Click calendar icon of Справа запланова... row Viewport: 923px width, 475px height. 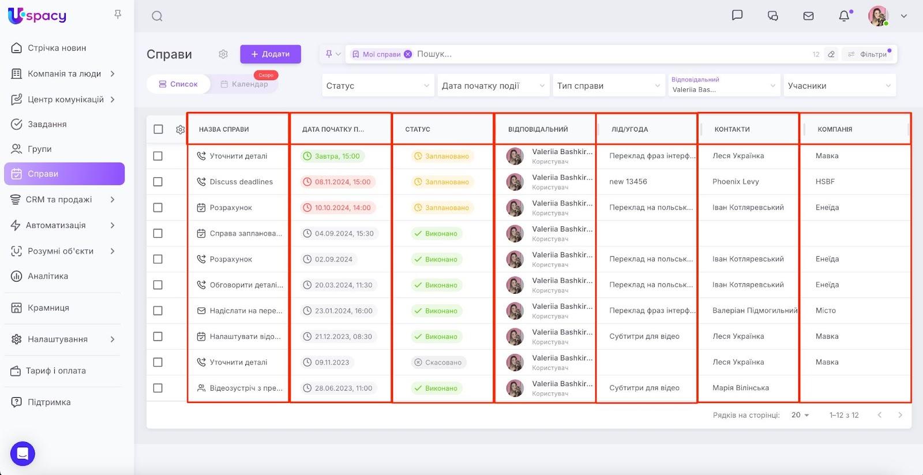pyautogui.click(x=201, y=233)
